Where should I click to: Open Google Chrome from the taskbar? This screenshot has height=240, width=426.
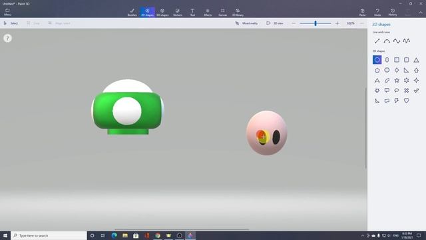(158, 235)
